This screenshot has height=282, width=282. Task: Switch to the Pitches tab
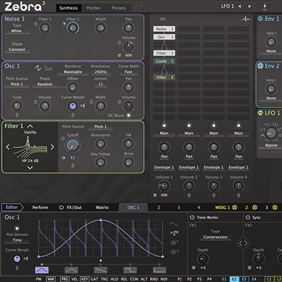tap(94, 8)
